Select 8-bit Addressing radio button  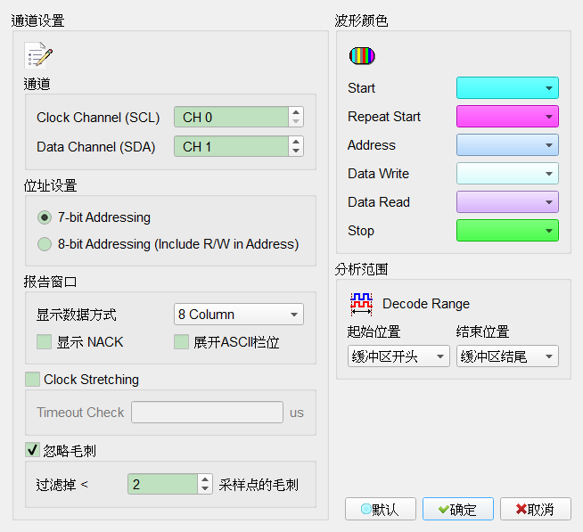(45, 244)
